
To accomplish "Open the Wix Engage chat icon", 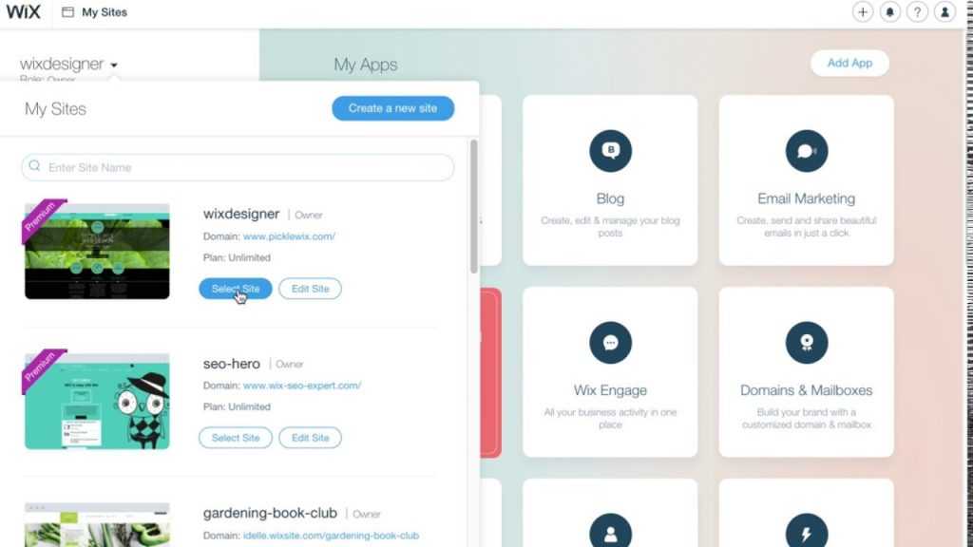I will pyautogui.click(x=610, y=342).
